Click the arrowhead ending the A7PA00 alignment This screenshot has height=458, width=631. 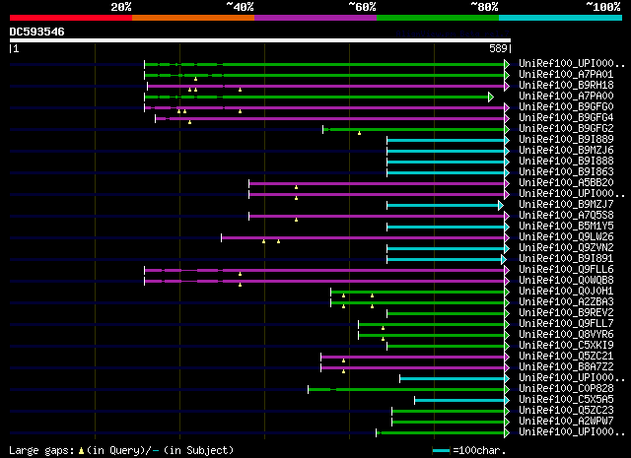[491, 97]
